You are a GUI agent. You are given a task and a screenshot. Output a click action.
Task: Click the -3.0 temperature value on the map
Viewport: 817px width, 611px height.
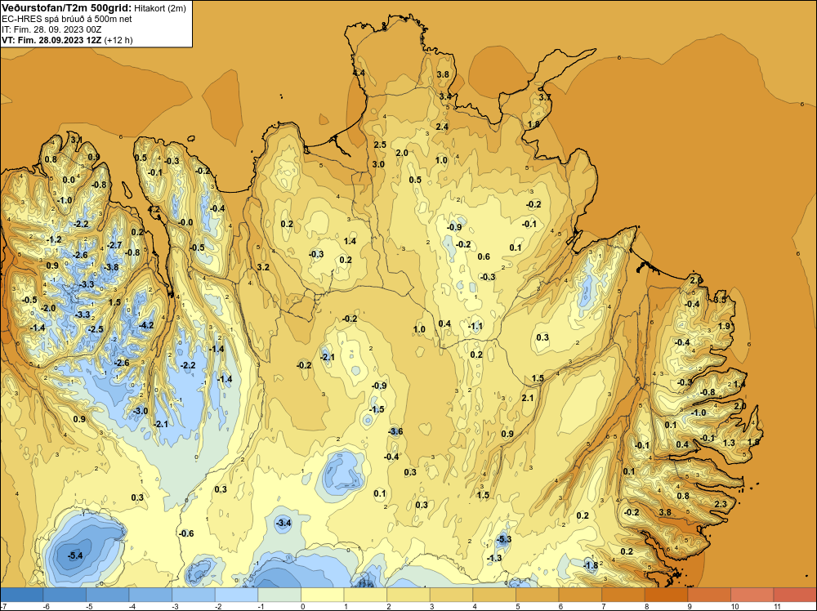click(x=141, y=411)
